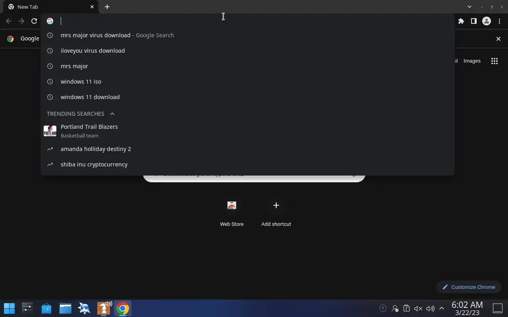Open the Extensions puzzle icon
508x317 pixels.
click(x=461, y=21)
